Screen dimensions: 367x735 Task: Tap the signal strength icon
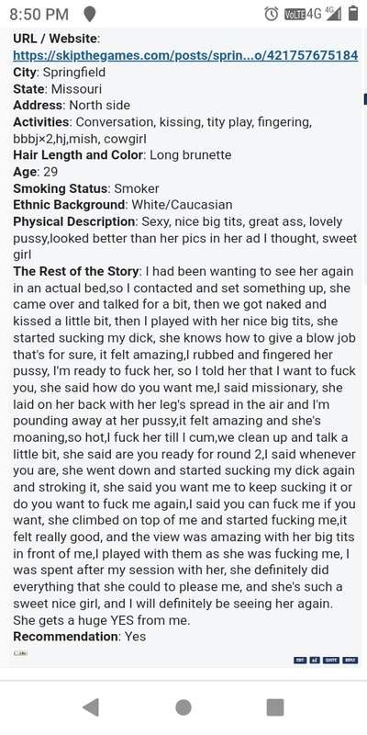334,14
